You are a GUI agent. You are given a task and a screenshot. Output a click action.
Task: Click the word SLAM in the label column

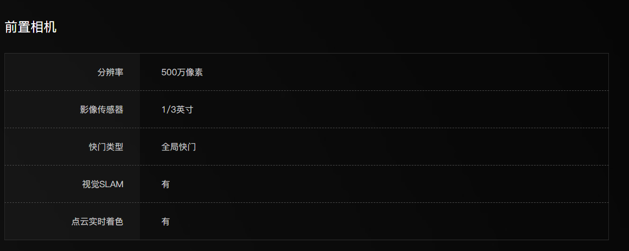(112, 184)
